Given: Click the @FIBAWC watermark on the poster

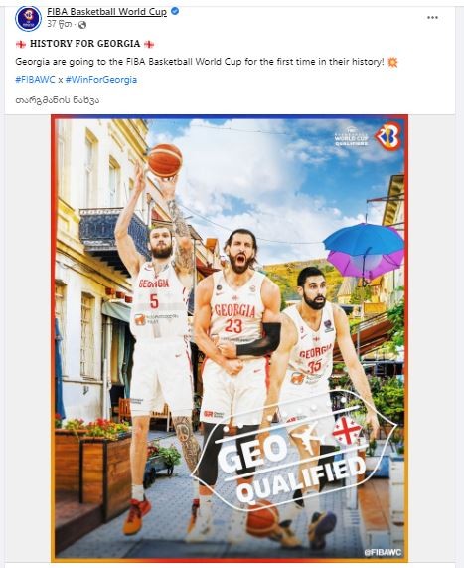Looking at the screenshot, I should click(x=383, y=552).
